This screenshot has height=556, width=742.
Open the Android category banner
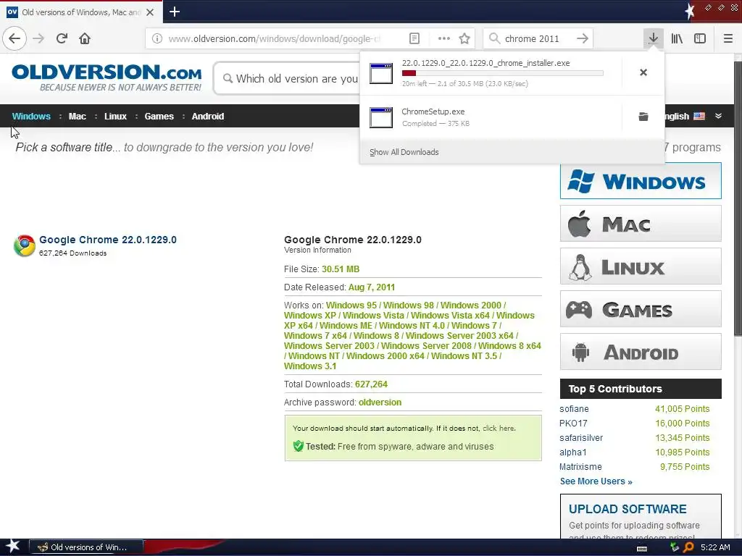coord(641,352)
